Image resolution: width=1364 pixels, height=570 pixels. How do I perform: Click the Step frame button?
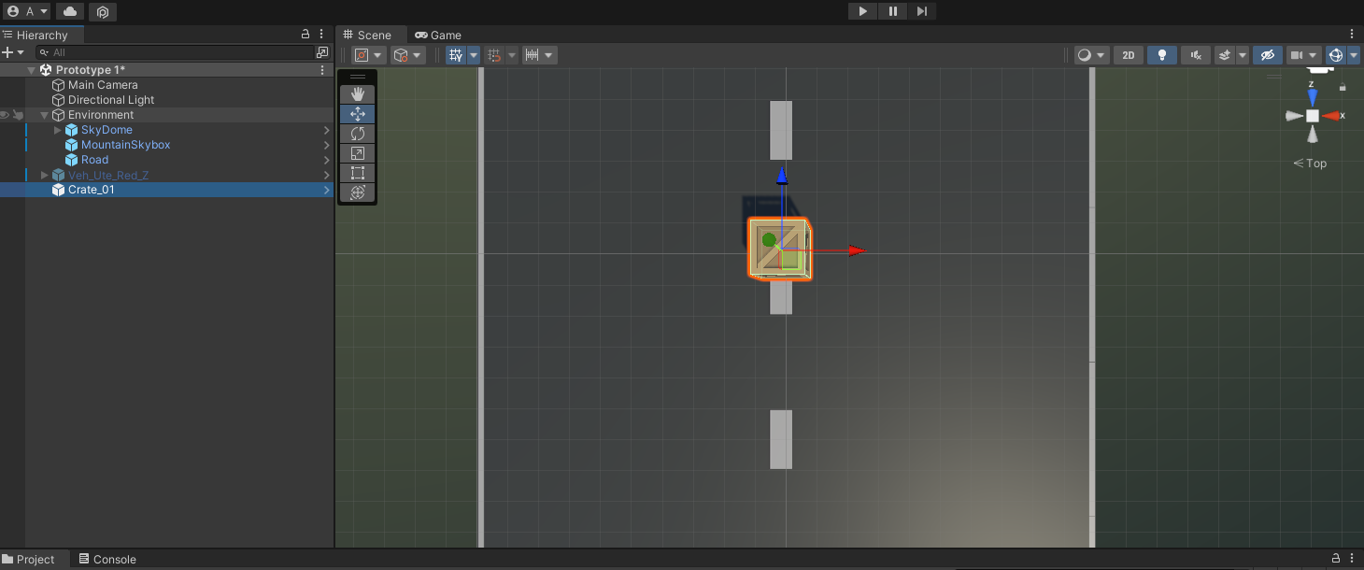[922, 11]
